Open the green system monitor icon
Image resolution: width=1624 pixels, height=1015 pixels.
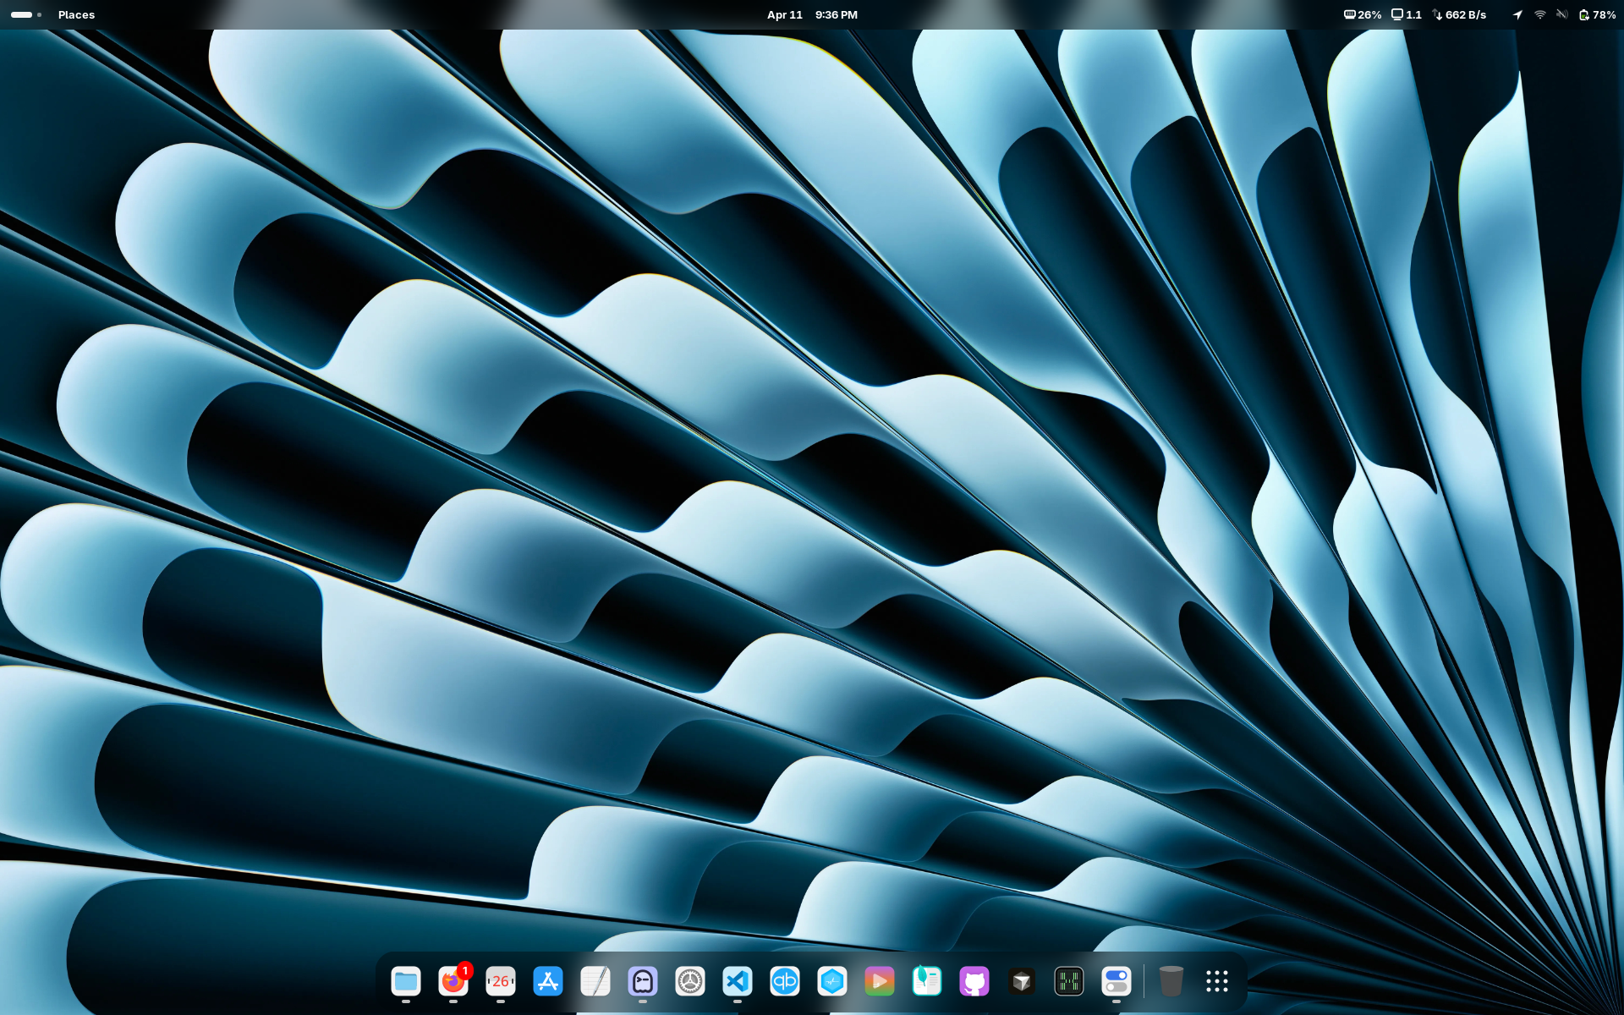click(x=1069, y=981)
